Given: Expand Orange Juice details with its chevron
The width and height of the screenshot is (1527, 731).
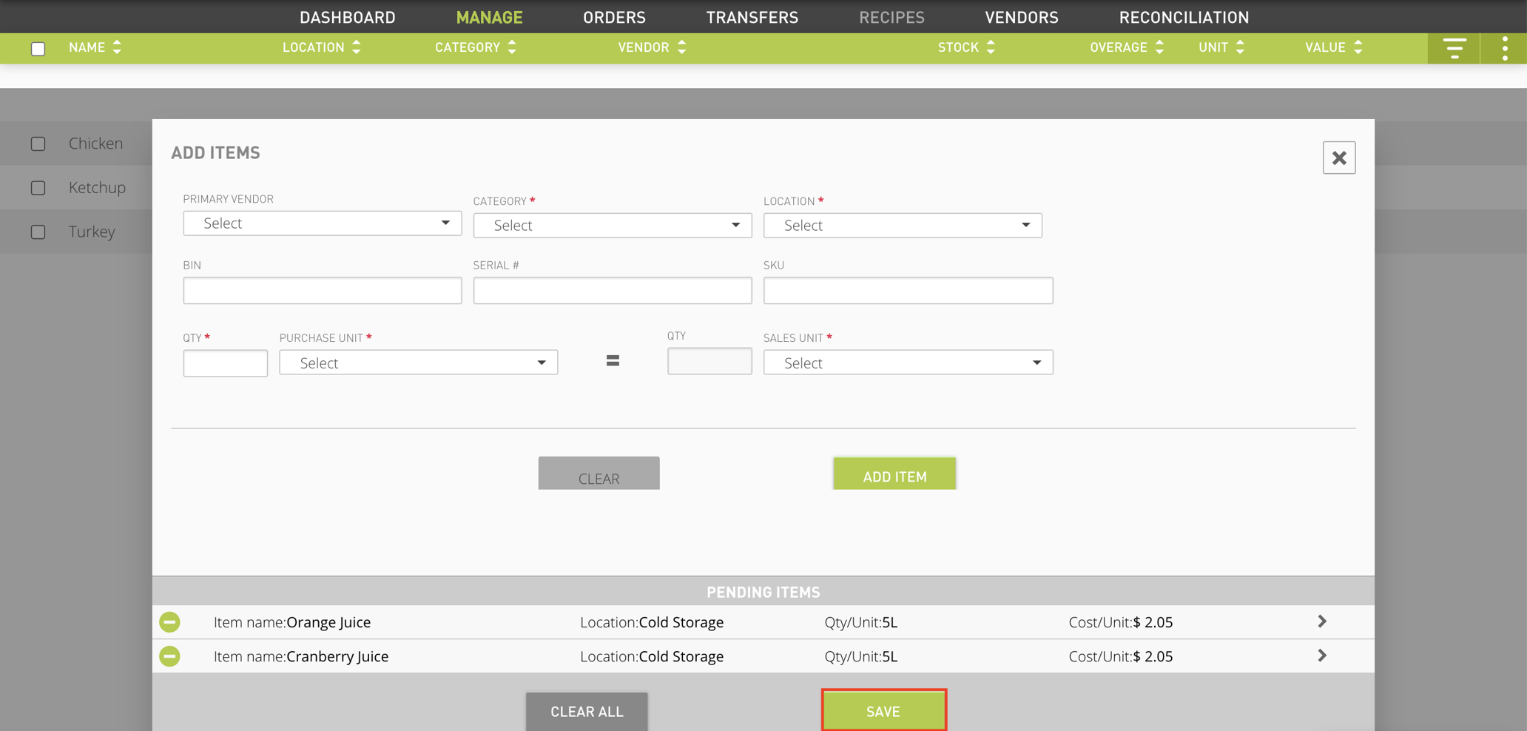Looking at the screenshot, I should [1323, 621].
